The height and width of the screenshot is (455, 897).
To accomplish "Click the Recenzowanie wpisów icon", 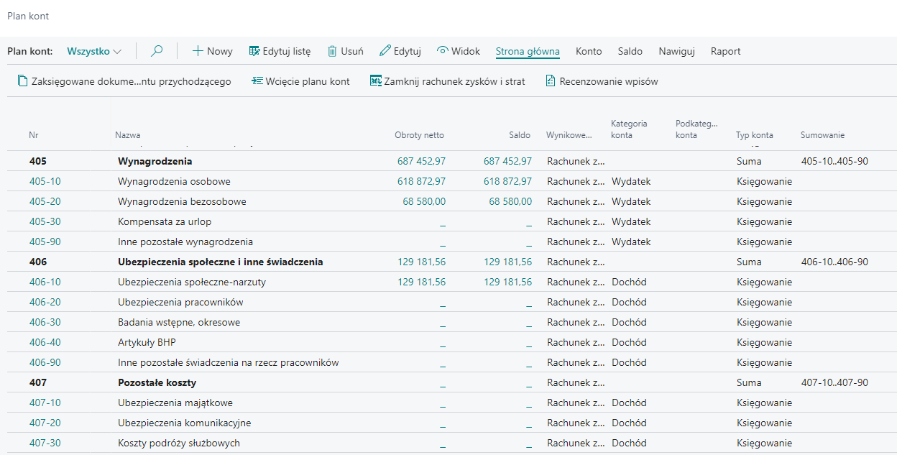I will coord(551,81).
